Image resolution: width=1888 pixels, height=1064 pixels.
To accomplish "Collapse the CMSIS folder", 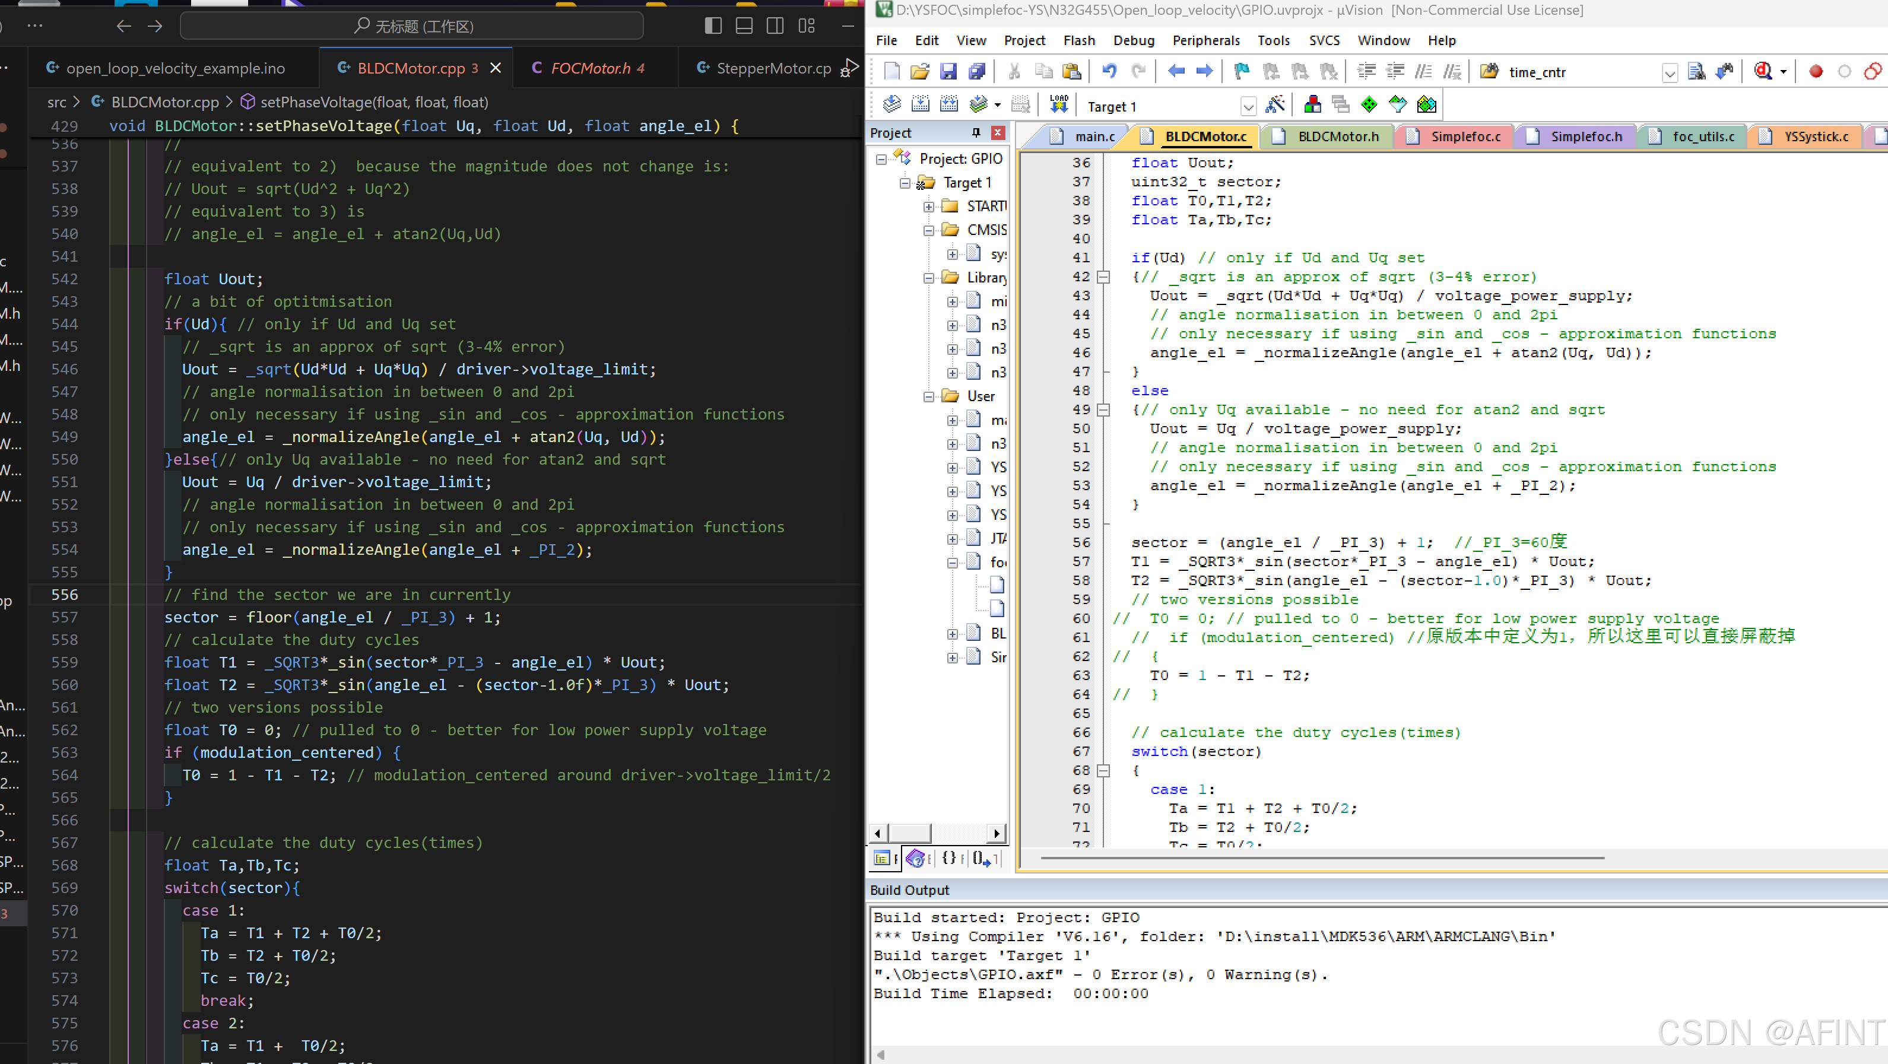I will (x=929, y=230).
